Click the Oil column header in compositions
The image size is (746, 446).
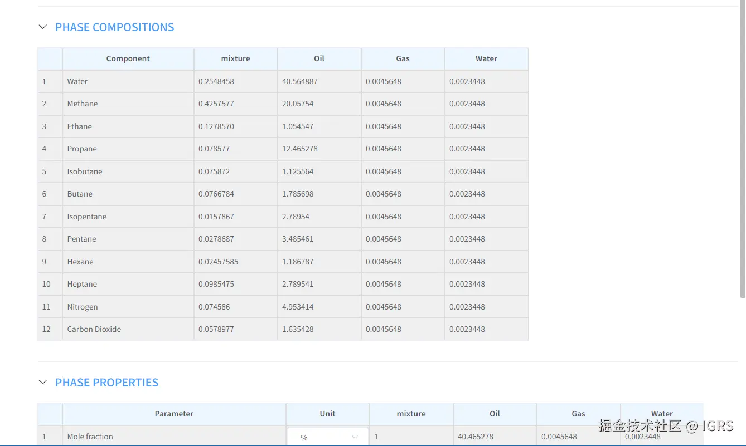click(319, 58)
